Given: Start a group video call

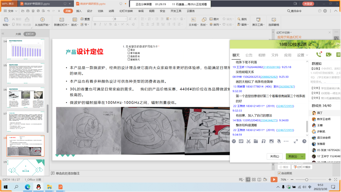Looking at the screenshot, I should [328, 55].
